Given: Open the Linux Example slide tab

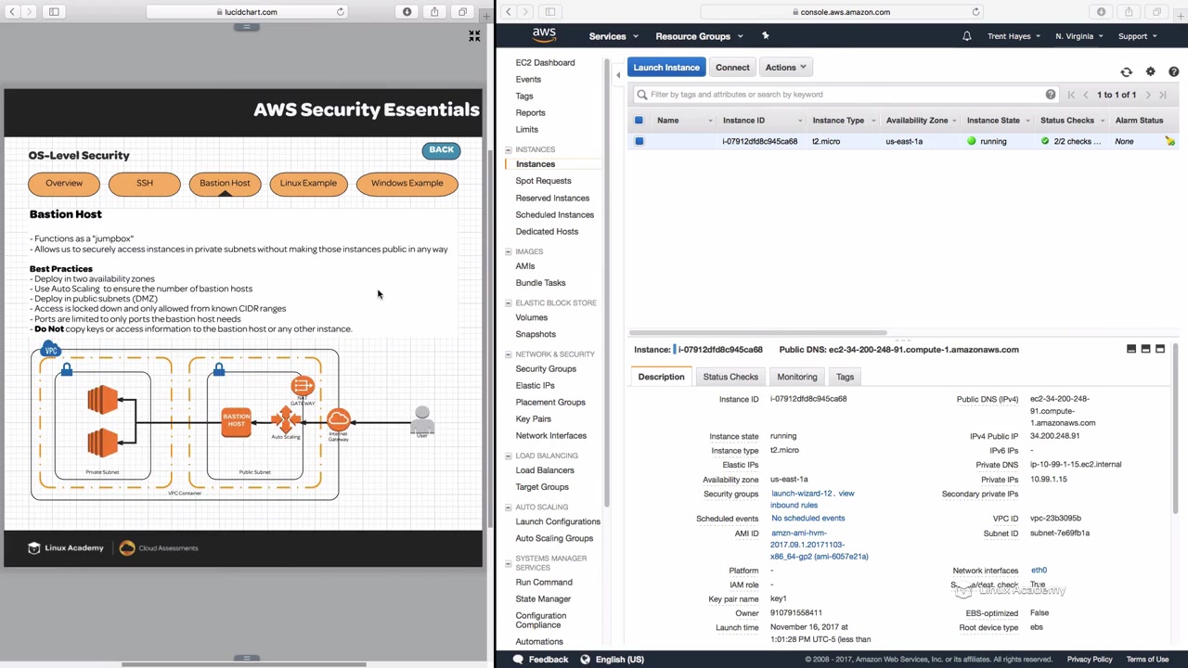Looking at the screenshot, I should (x=308, y=183).
